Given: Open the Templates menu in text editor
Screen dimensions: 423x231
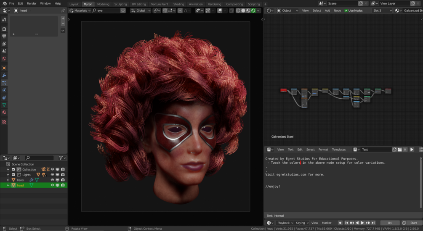Looking at the screenshot, I should [x=338, y=150].
